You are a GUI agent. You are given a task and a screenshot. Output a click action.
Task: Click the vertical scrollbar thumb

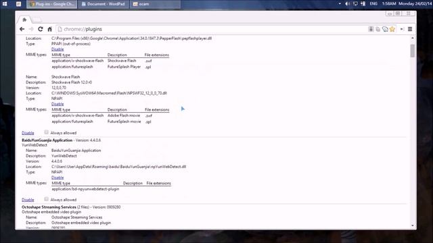412,51
